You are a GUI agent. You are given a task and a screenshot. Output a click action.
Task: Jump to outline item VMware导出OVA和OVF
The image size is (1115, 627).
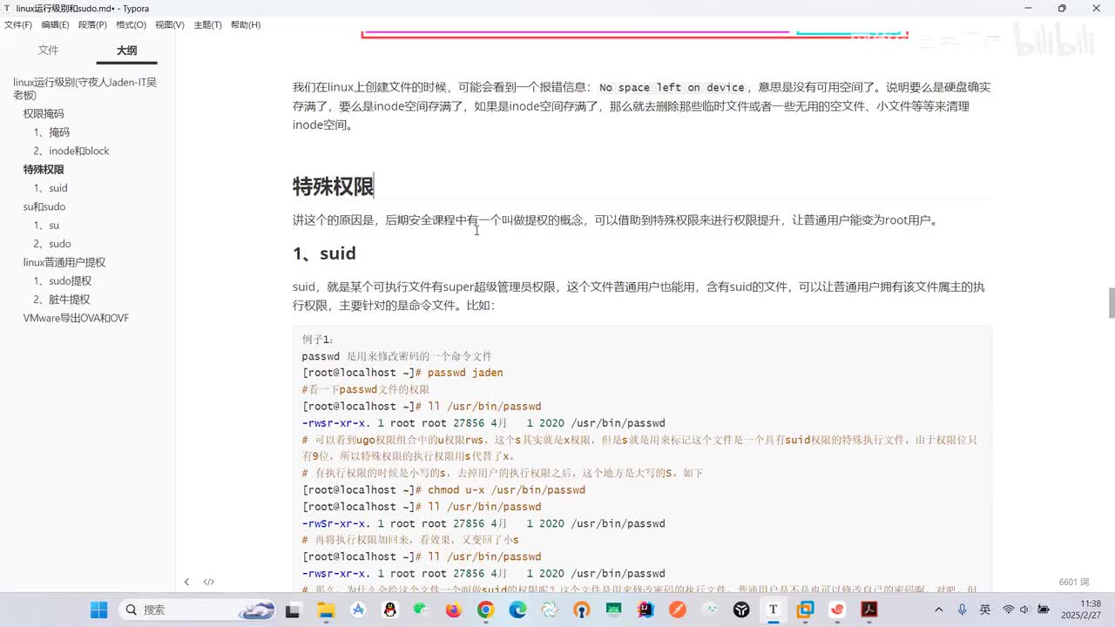(x=76, y=318)
